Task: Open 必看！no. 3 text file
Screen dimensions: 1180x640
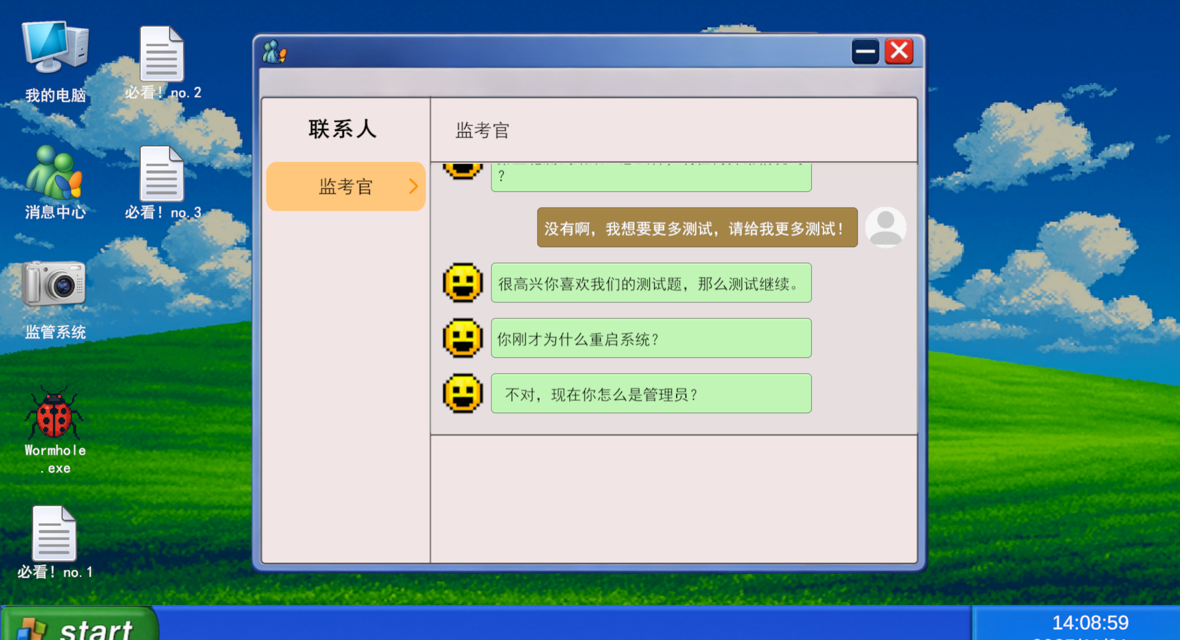Action: 162,174
